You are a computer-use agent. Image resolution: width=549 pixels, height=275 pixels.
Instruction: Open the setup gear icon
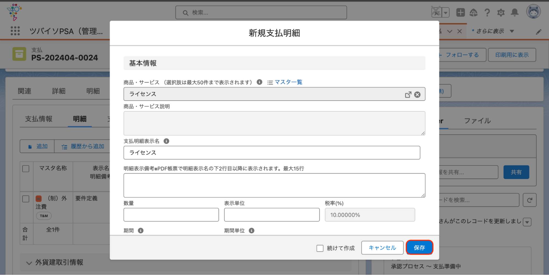point(501,12)
